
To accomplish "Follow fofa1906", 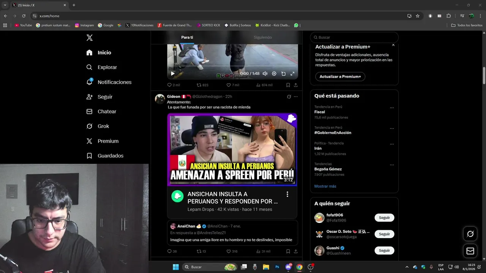I will click(384, 218).
